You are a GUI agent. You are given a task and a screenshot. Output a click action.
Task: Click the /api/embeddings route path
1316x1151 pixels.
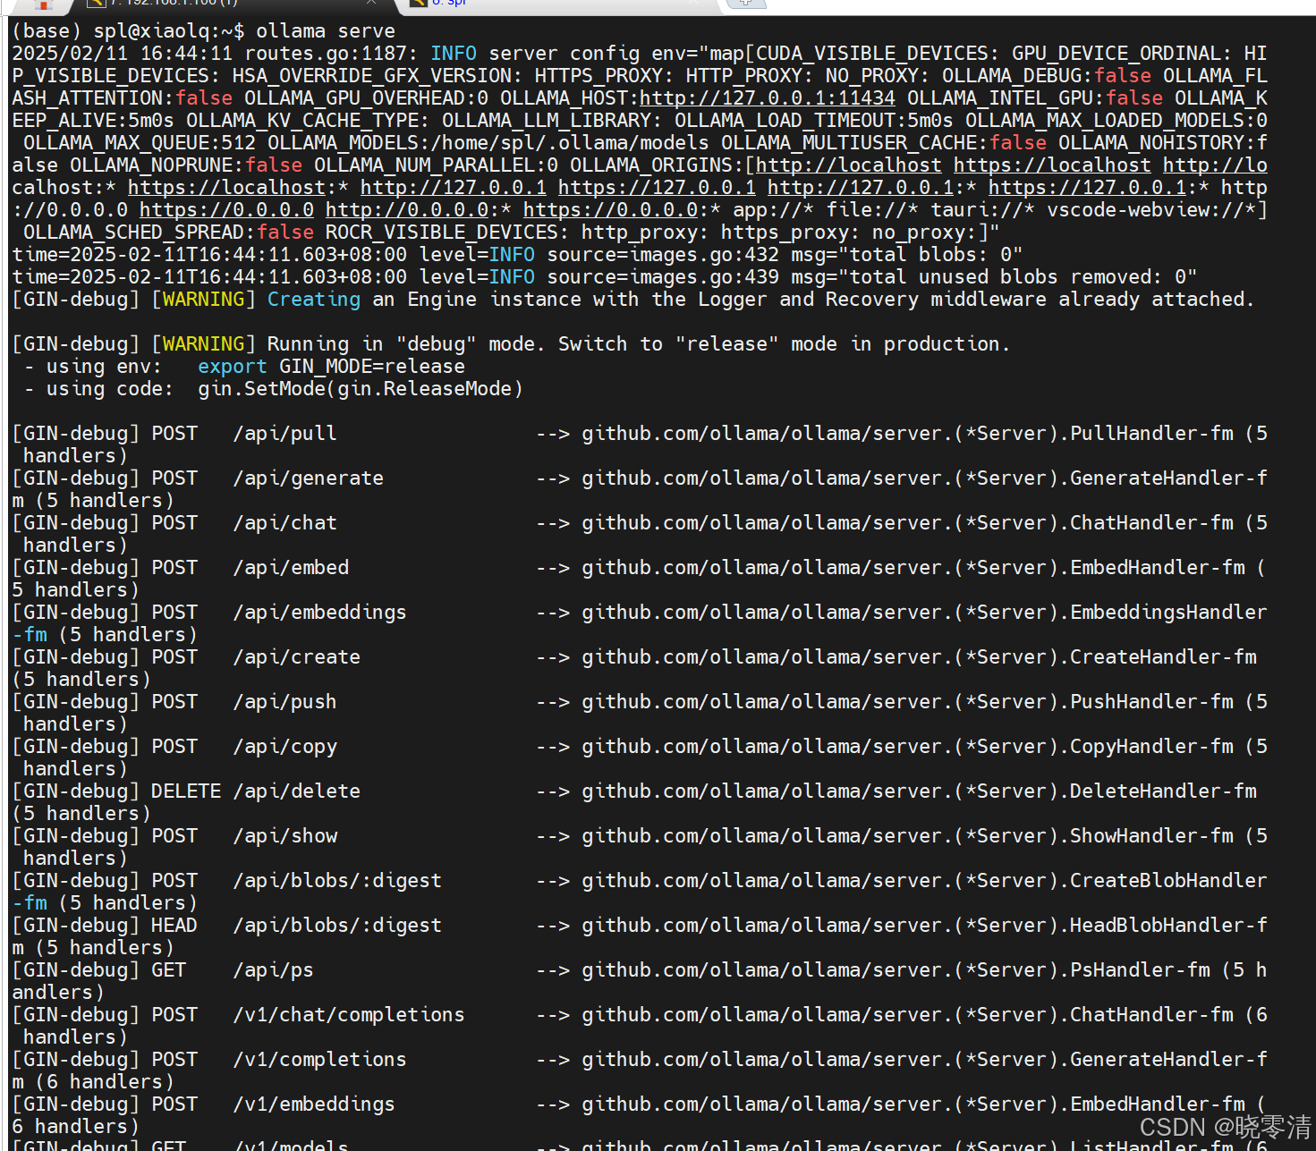click(319, 613)
